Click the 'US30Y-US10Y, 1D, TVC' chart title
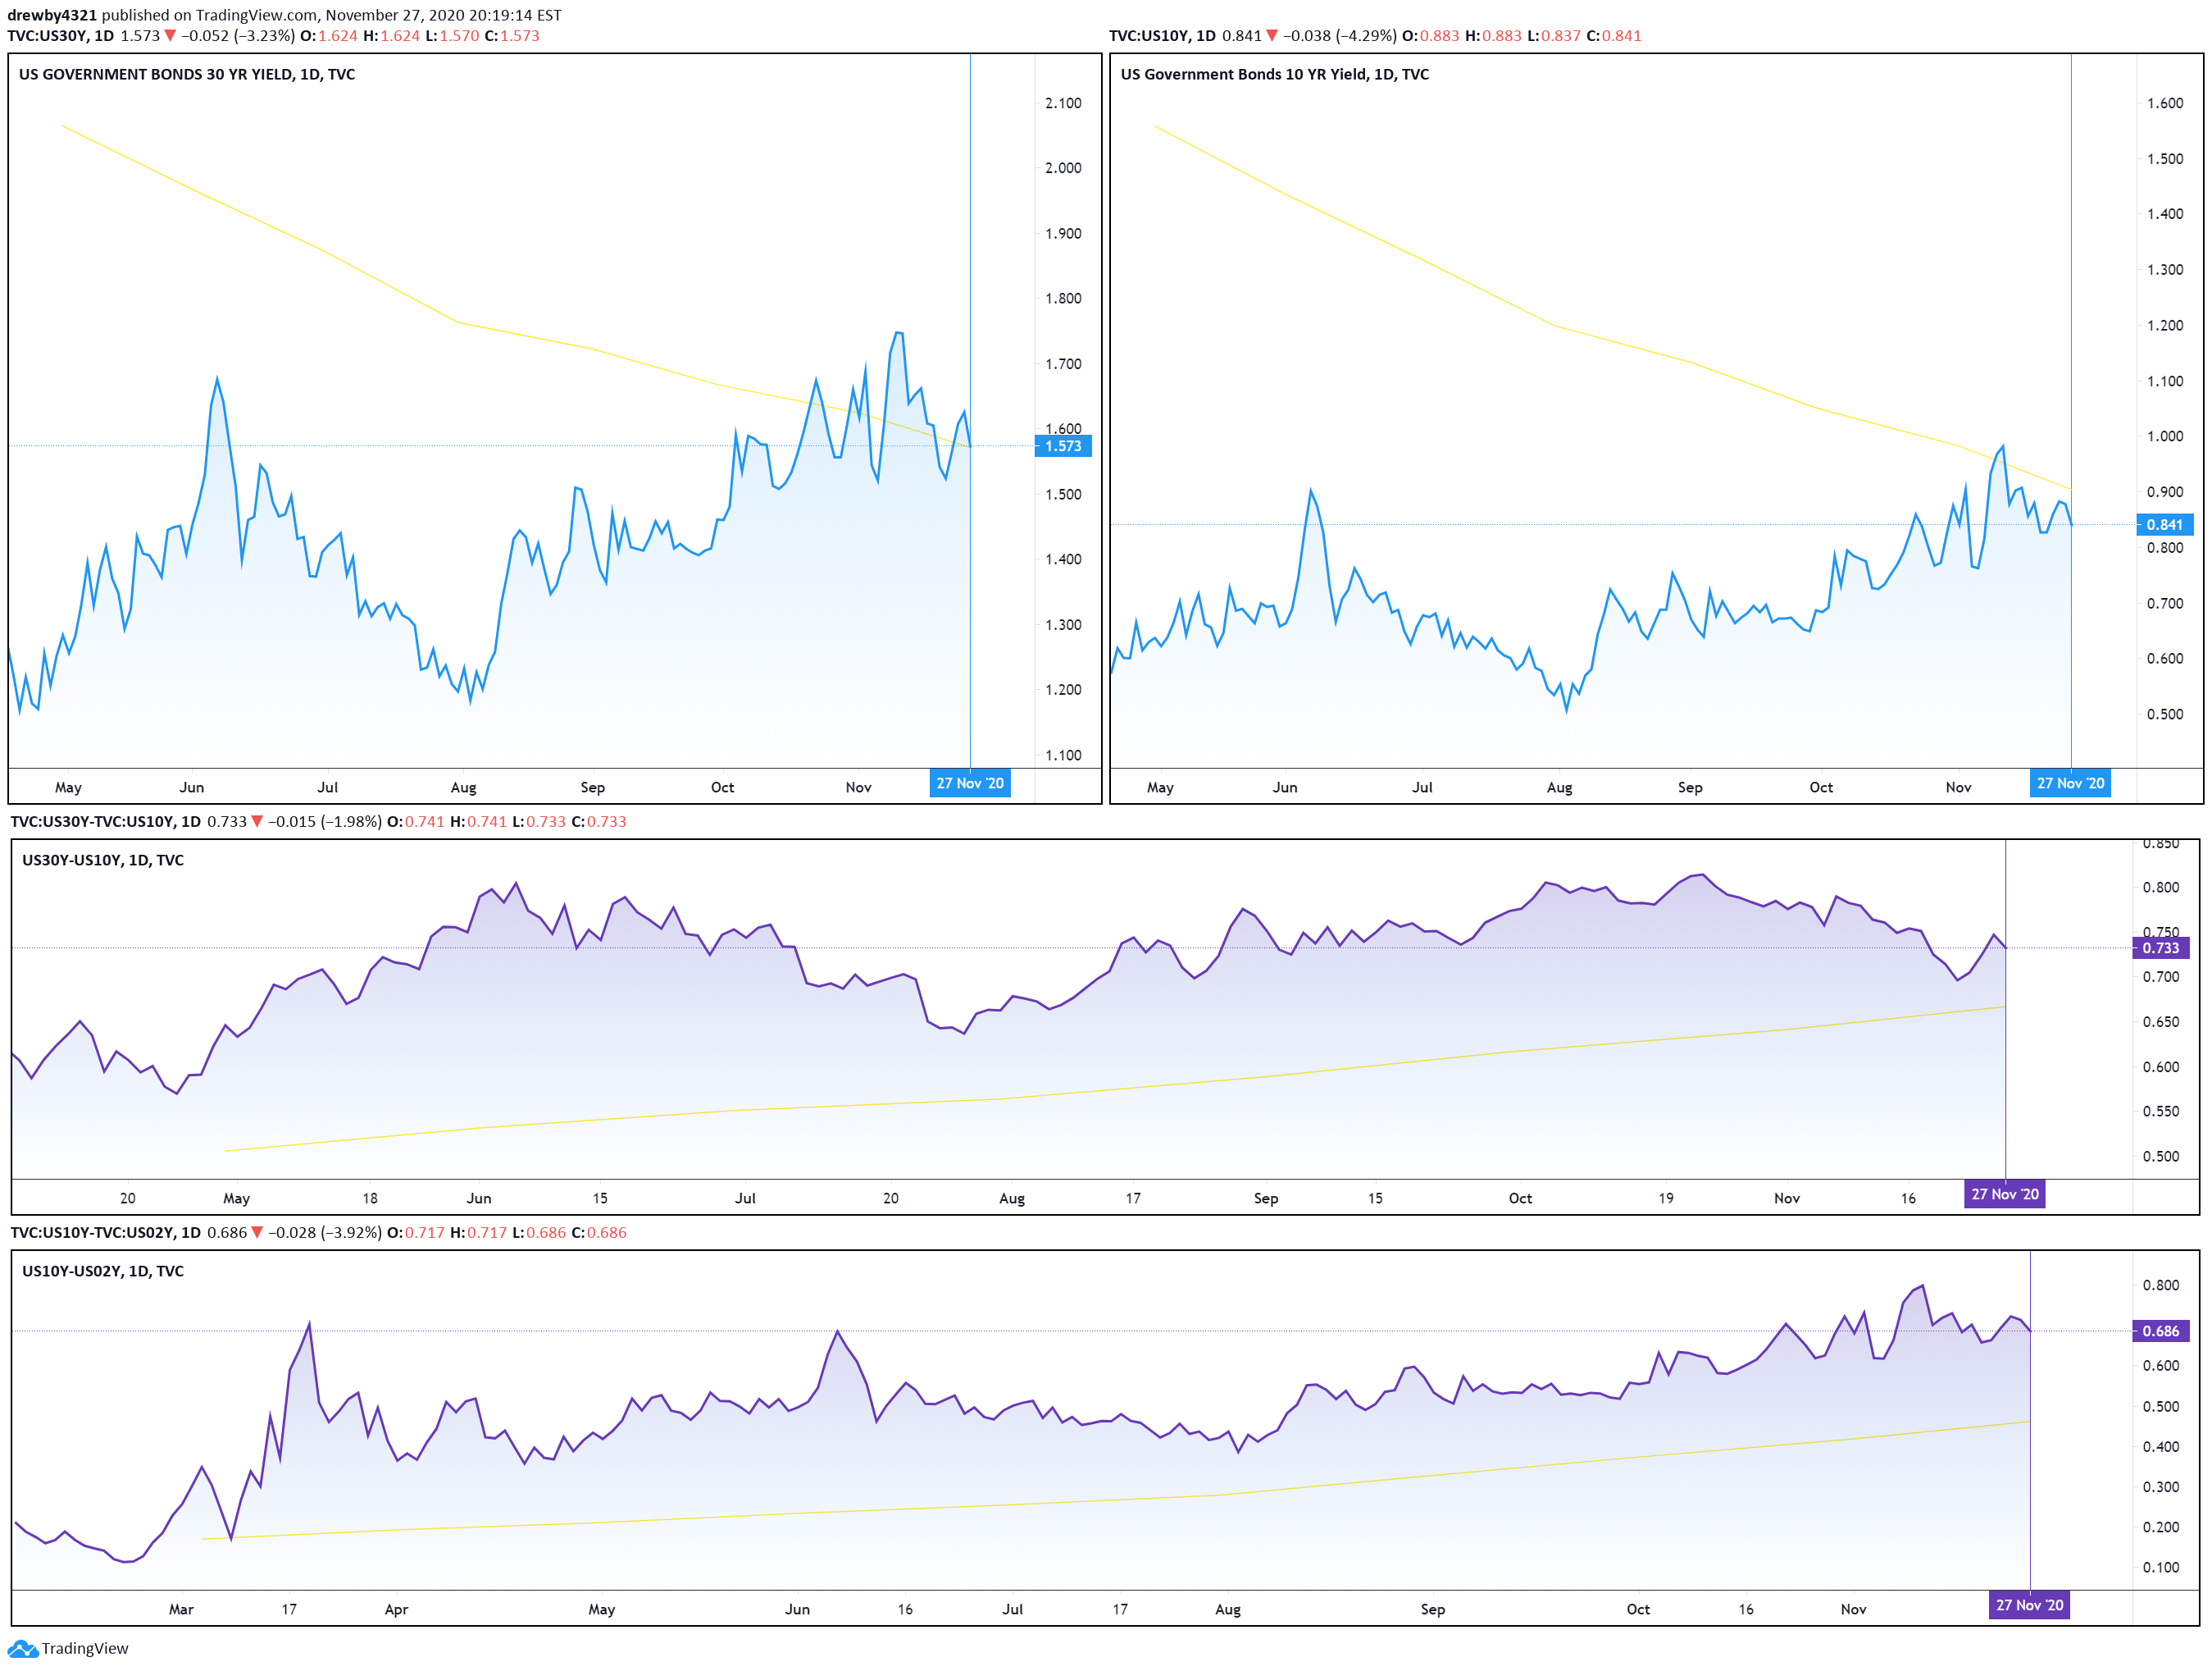The image size is (2212, 1671). pos(103,860)
